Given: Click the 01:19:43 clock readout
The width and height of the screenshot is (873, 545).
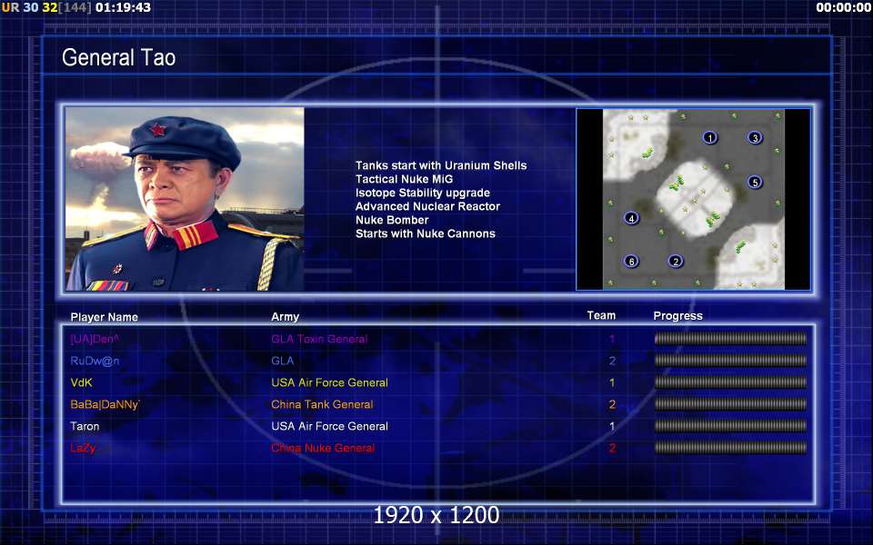Looking at the screenshot, I should pos(123,7).
